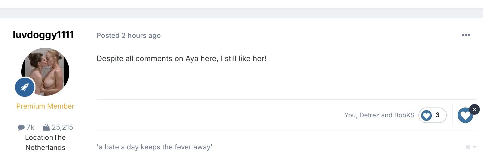Click the 25,215 points count
Screen dimensions: 483x159
pos(62,128)
